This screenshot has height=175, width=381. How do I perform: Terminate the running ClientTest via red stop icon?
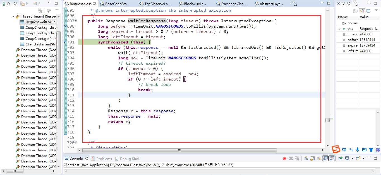click(x=284, y=159)
